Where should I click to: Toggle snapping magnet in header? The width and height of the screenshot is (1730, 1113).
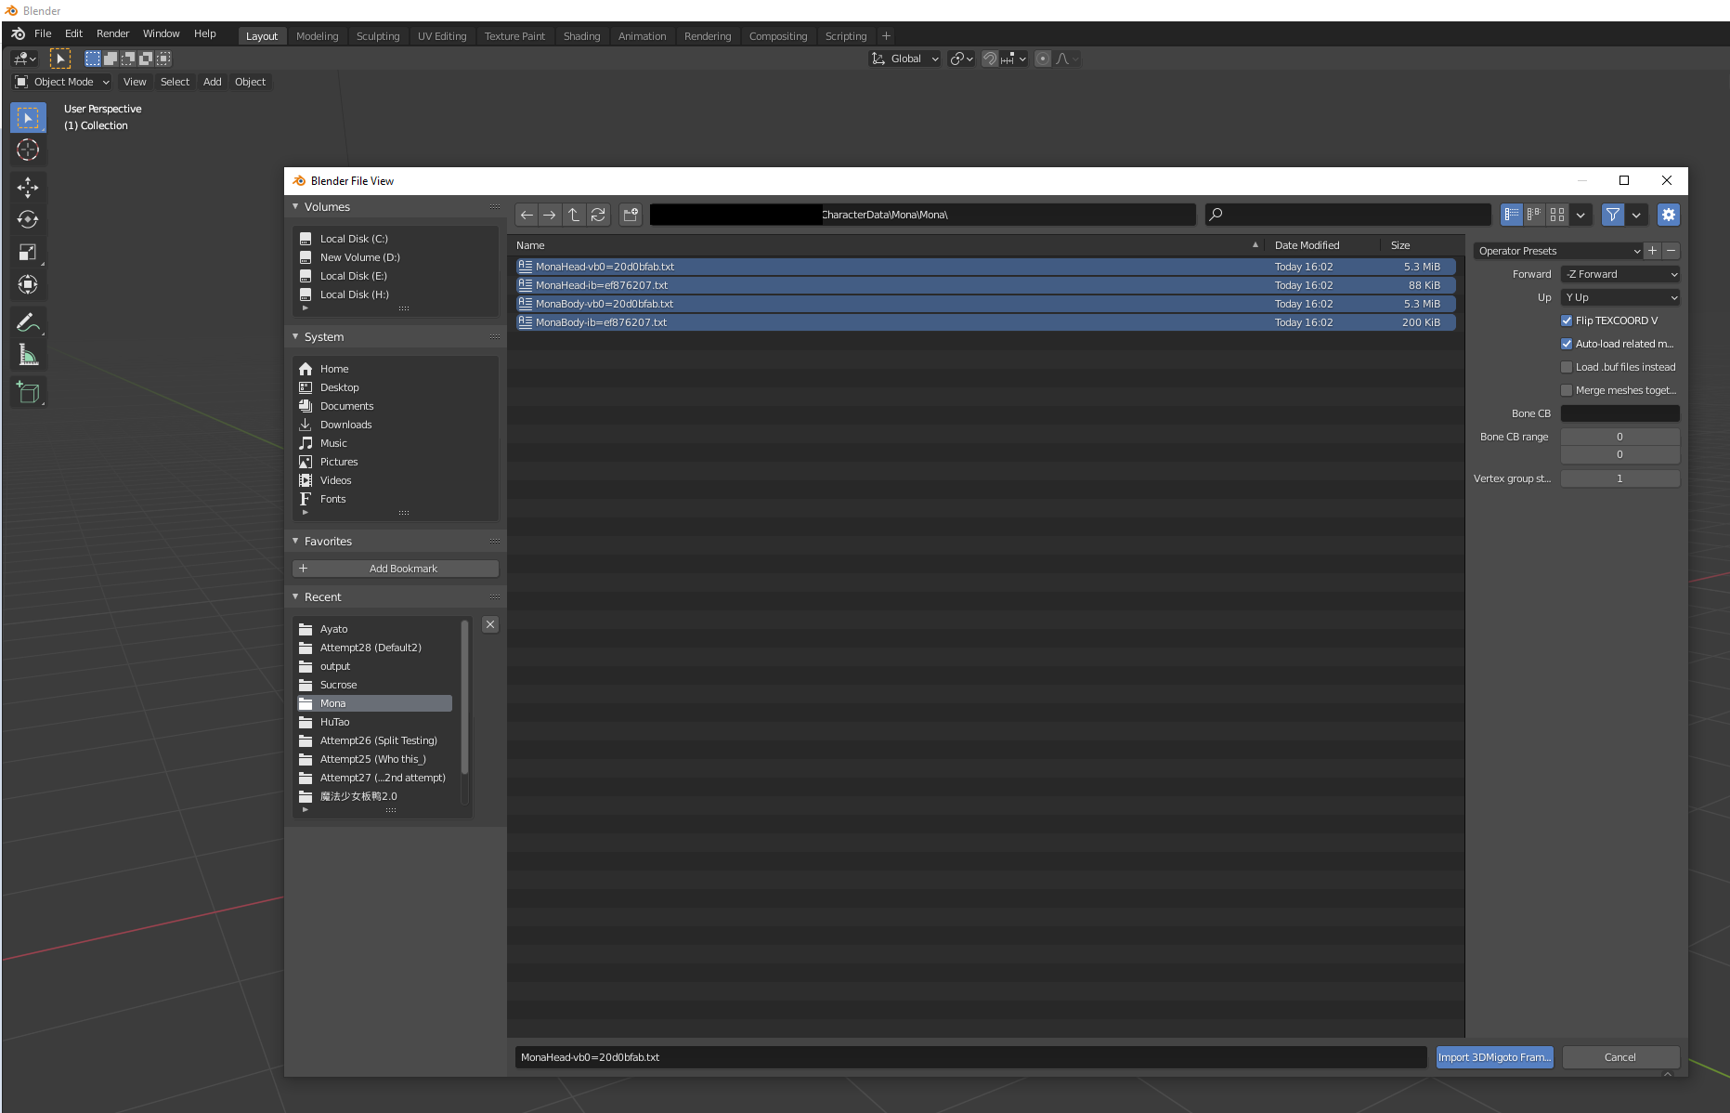click(x=990, y=59)
